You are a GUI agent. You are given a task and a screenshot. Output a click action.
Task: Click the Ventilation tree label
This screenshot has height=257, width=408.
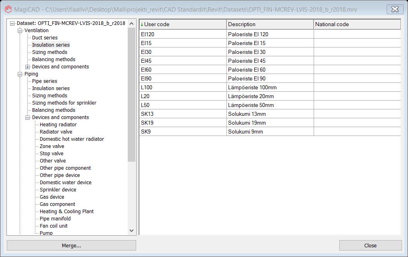37,31
